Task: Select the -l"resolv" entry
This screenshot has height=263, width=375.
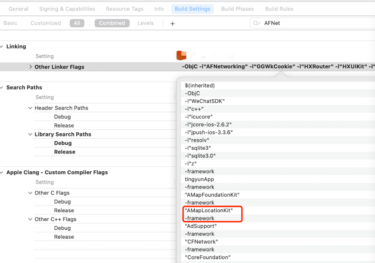Action: (x=278, y=140)
